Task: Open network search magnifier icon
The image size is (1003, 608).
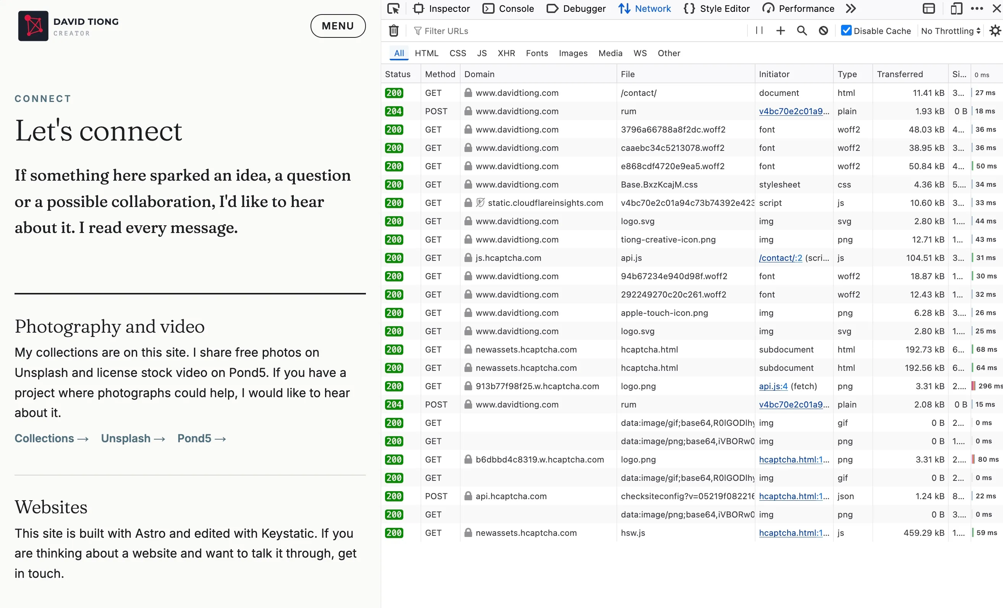Action: (x=802, y=31)
